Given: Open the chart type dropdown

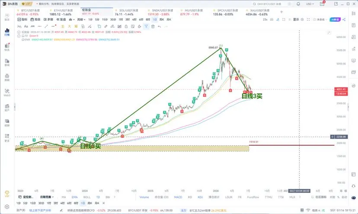Looking at the screenshot, I should (72, 19).
